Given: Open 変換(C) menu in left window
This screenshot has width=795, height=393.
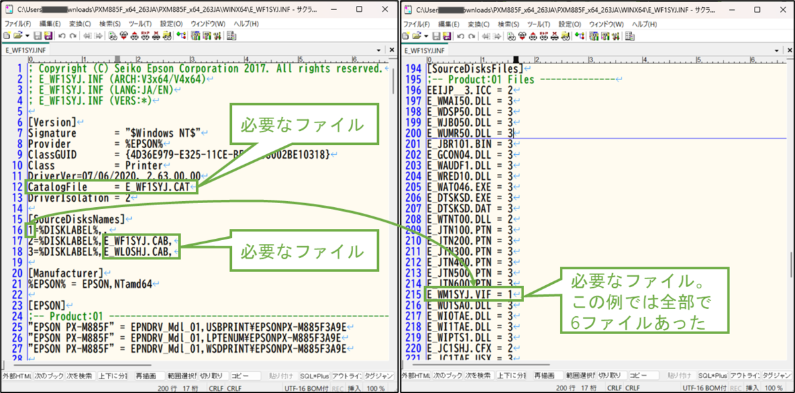Looking at the screenshot, I should click(x=79, y=24).
